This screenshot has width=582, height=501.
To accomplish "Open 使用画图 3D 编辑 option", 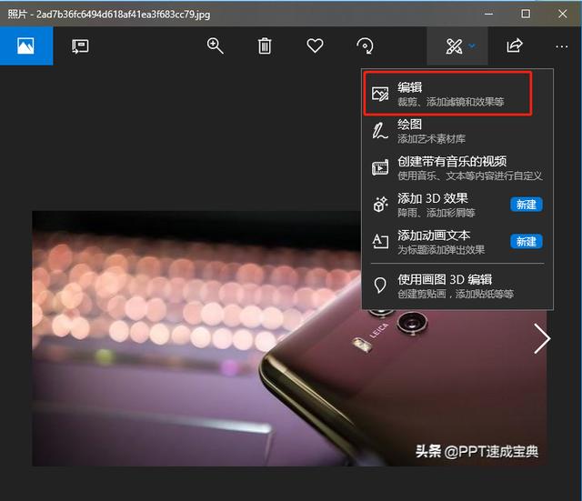I will (457, 286).
